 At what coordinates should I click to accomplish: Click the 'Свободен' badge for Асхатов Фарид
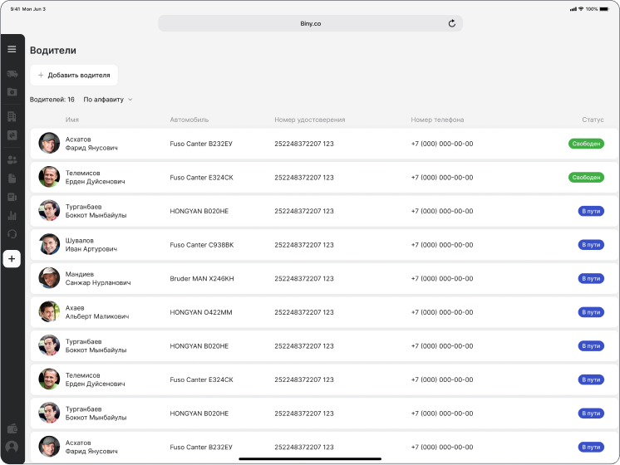(x=586, y=144)
